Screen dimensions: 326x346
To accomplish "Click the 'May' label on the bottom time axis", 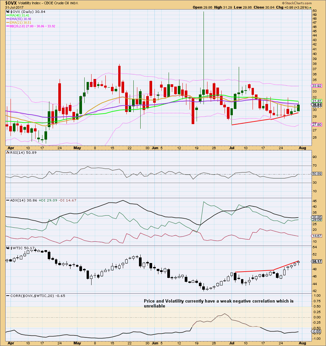I will click(77, 343).
